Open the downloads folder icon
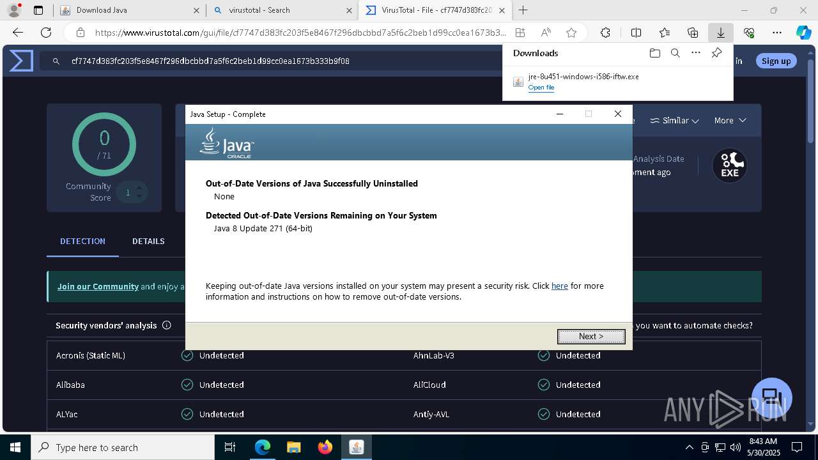The width and height of the screenshot is (818, 460). tap(654, 53)
